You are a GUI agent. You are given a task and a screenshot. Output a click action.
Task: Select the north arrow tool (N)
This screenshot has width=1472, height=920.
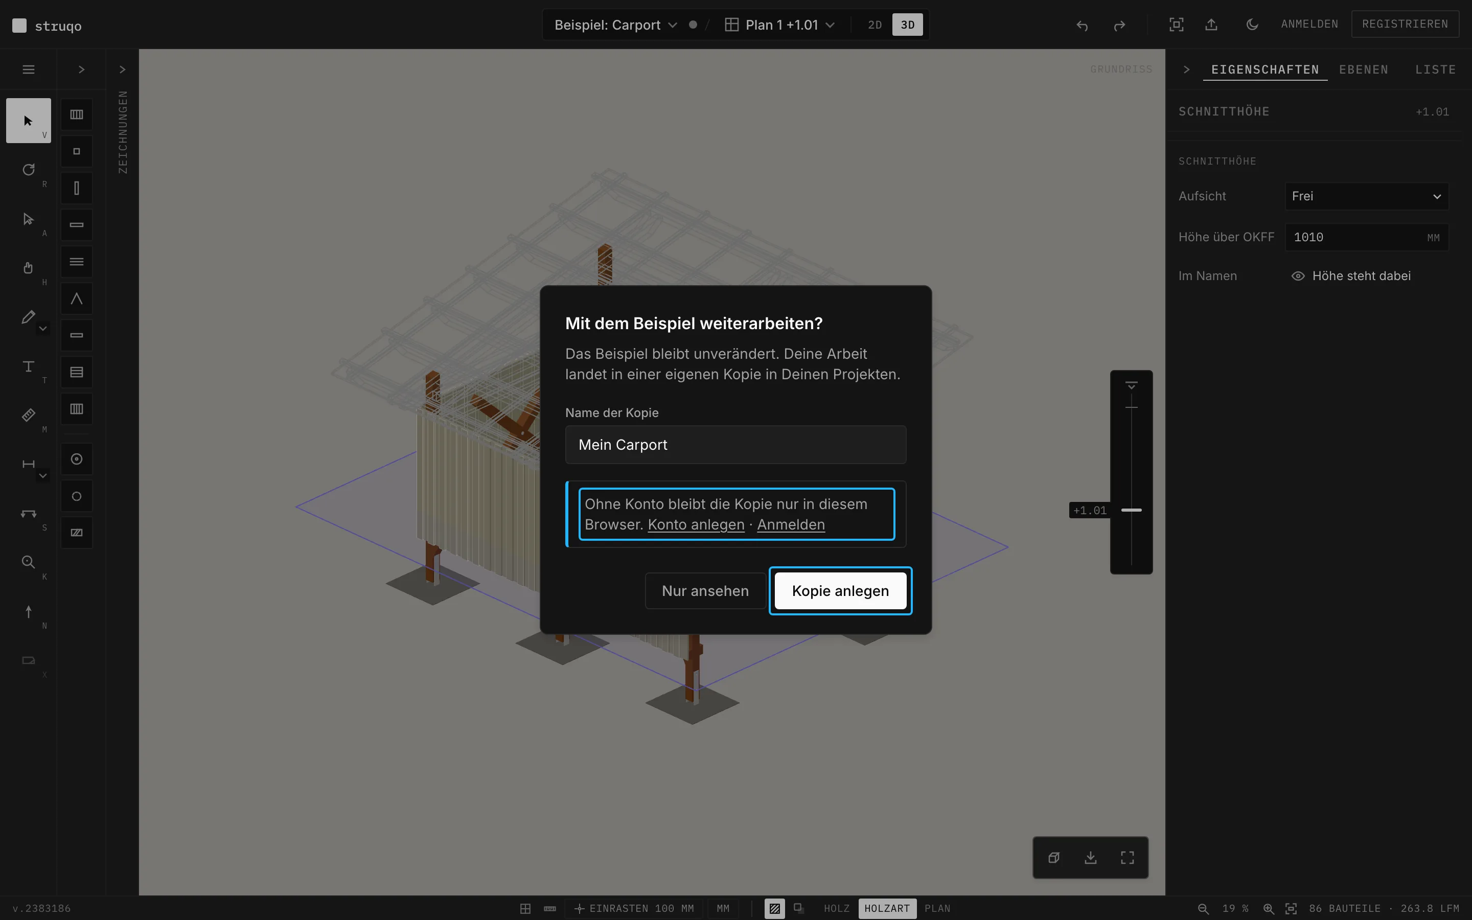tap(29, 611)
